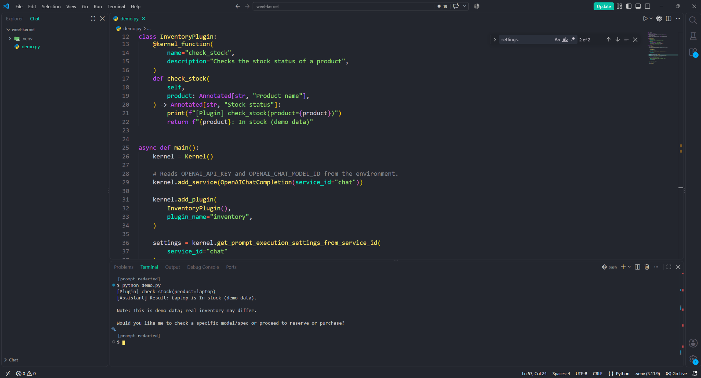Viewport: 701px width, 378px height.
Task: Switch sidebar to the Explorer tab
Action: (14, 18)
